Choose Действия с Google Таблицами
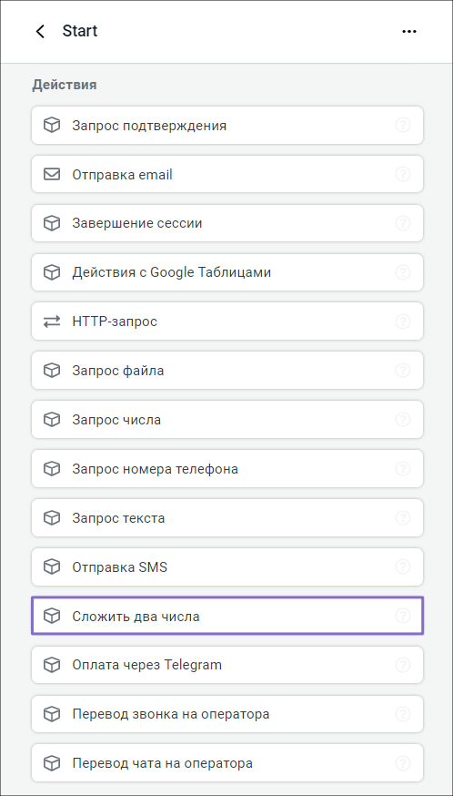 [x=227, y=272]
